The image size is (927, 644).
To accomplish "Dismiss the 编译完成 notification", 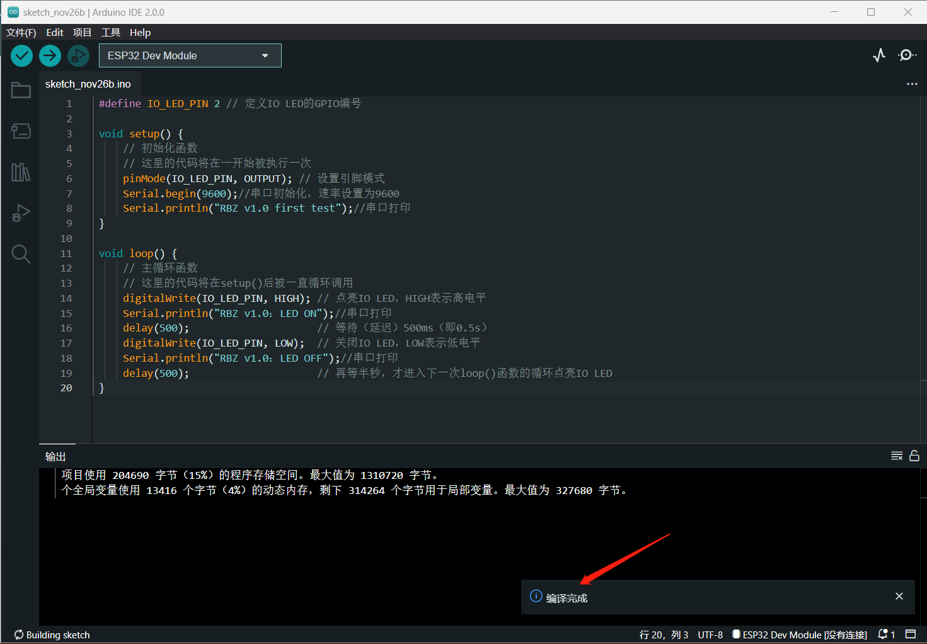I will 899,596.
